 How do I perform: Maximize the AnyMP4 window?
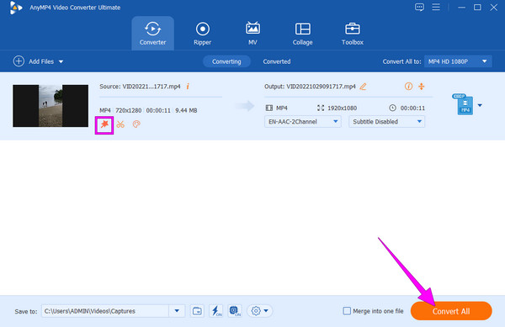(477, 7)
